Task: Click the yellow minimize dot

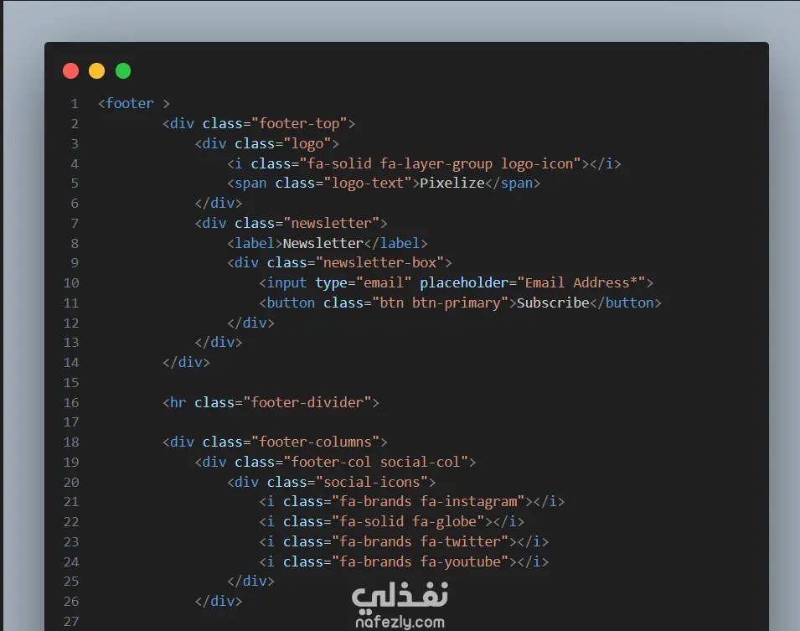Action: point(97,71)
